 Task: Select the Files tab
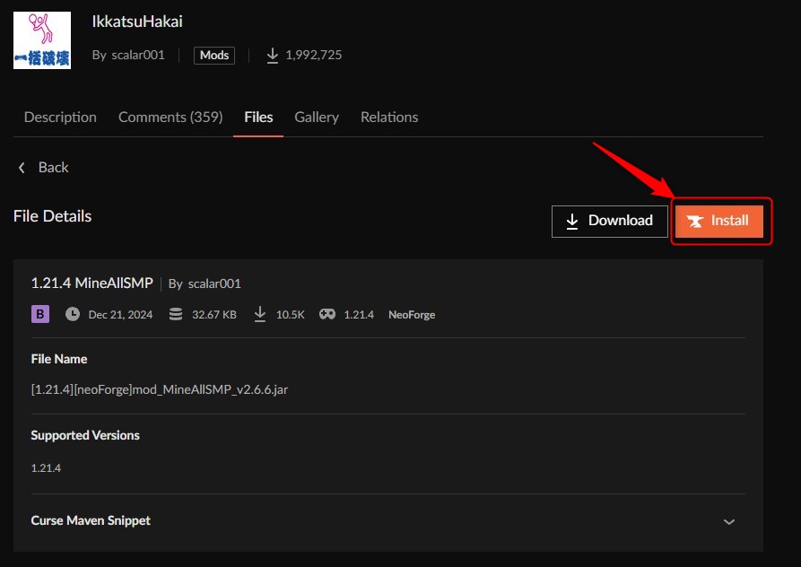tap(258, 117)
